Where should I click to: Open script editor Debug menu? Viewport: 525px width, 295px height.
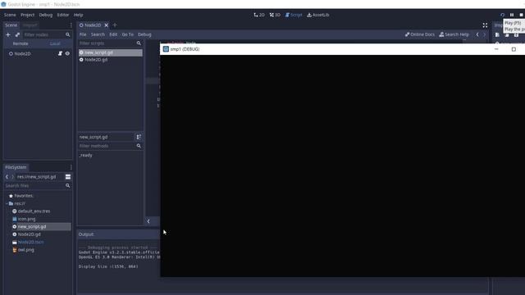click(x=144, y=34)
